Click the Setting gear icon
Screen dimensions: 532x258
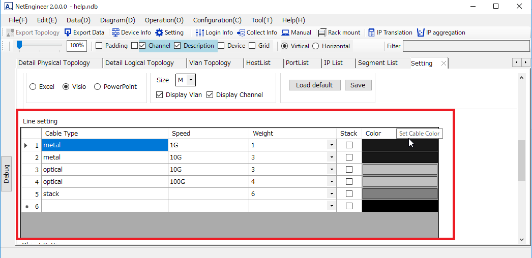click(160, 33)
